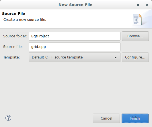The image size is (152, 127).
Task: Maximize the New Source File dialog
Action: coord(138,5)
